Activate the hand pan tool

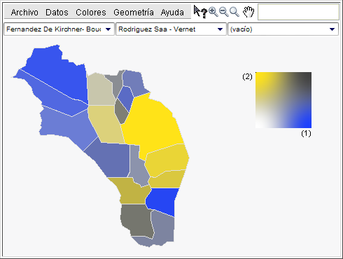[x=248, y=12]
